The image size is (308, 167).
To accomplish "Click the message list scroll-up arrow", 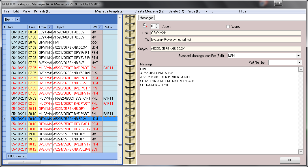I will pyautogui.click(x=120, y=16).
